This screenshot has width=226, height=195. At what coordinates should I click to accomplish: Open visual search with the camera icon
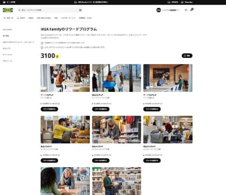point(80,10)
